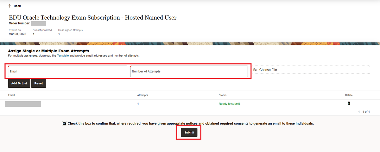Click the Add To List button
Image resolution: width=380 pixels, height=152 pixels.
(x=19, y=83)
